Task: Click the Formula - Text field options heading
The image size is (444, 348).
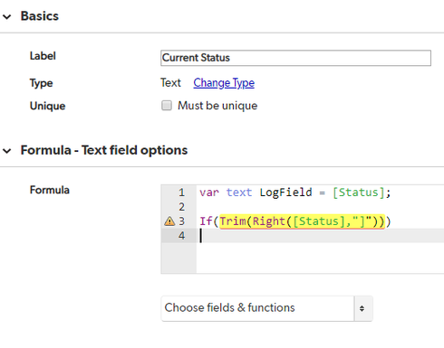Action: pos(104,150)
